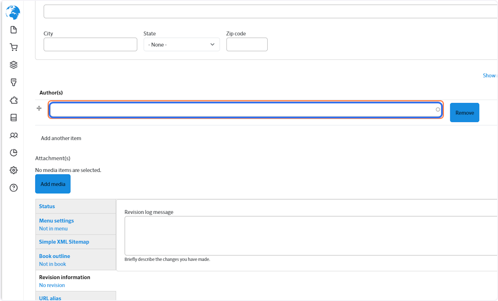The height and width of the screenshot is (301, 498).
Task: Open the Commerce cart icon in the sidebar
Action: pos(14,47)
